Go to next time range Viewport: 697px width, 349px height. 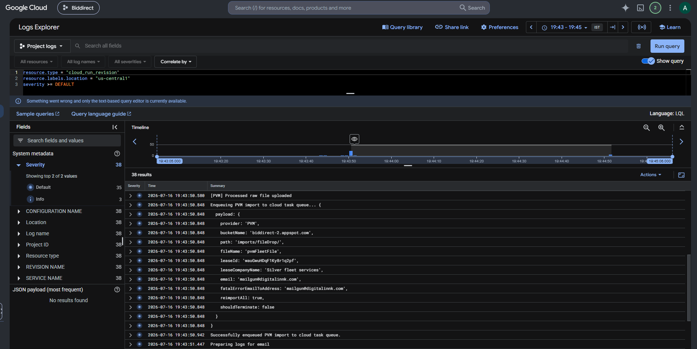pos(623,27)
